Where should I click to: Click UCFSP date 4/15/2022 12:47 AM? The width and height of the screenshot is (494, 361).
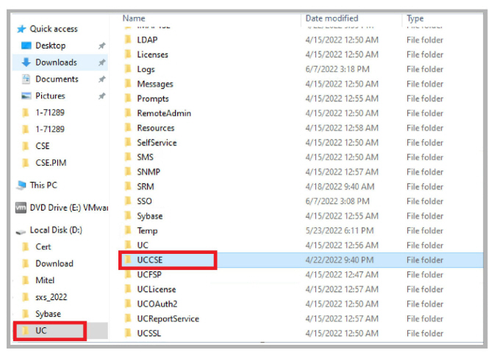tap(342, 274)
